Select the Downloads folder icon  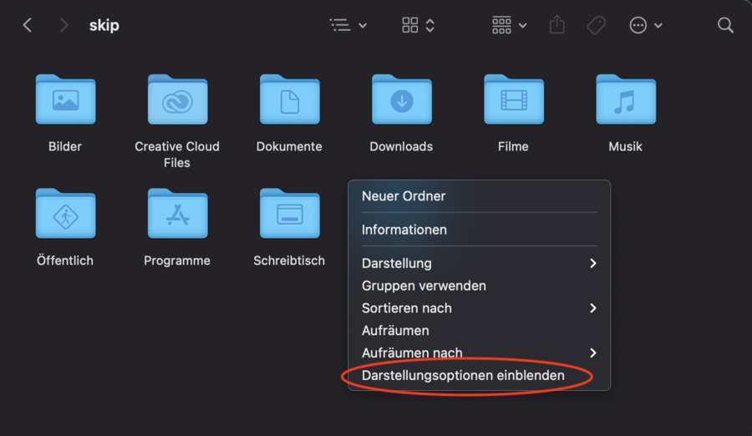point(402,99)
